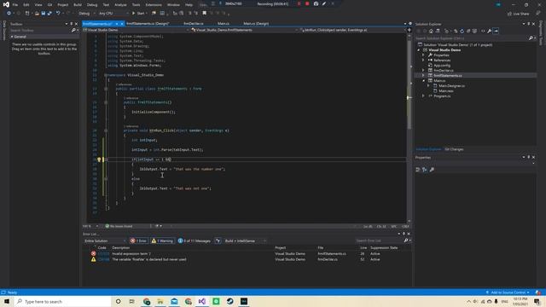Click the Collapse All icon in Solution Explorer

pyautogui.click(x=468, y=31)
